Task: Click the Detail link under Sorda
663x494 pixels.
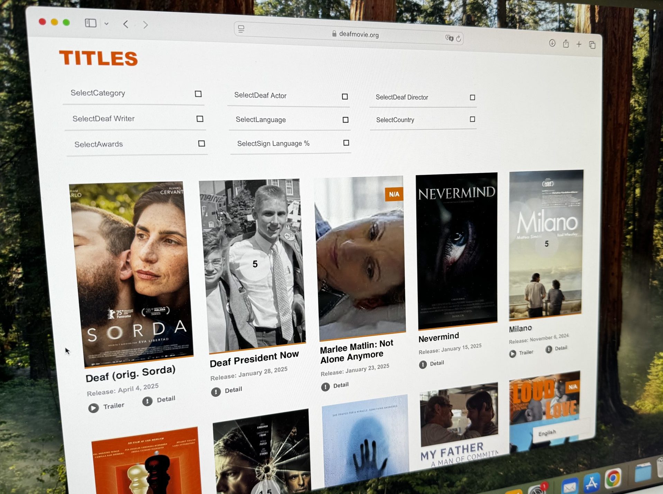Action: point(166,399)
